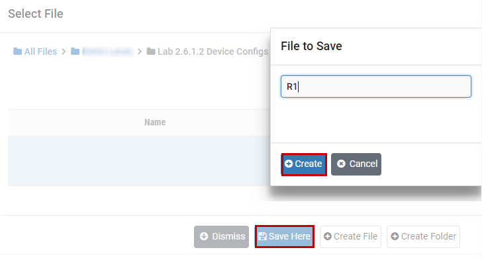
Task: Click the Create File button
Action: point(350,236)
